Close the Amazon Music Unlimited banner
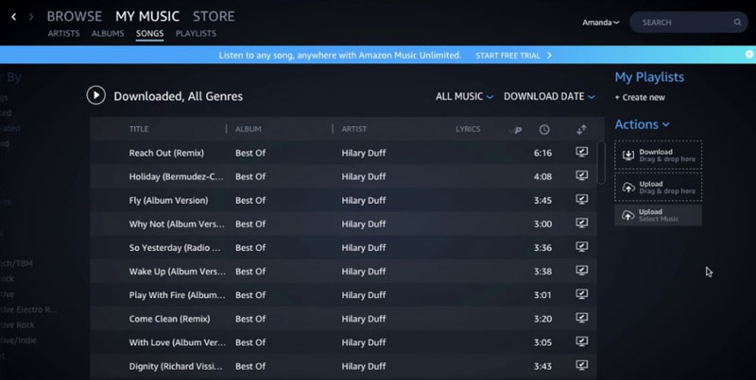The image size is (756, 380). click(x=749, y=55)
